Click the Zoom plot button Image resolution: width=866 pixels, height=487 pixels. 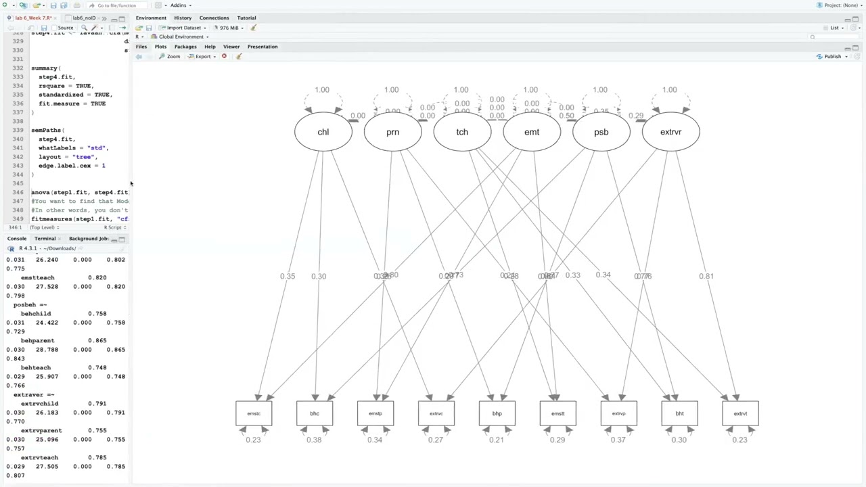(170, 57)
